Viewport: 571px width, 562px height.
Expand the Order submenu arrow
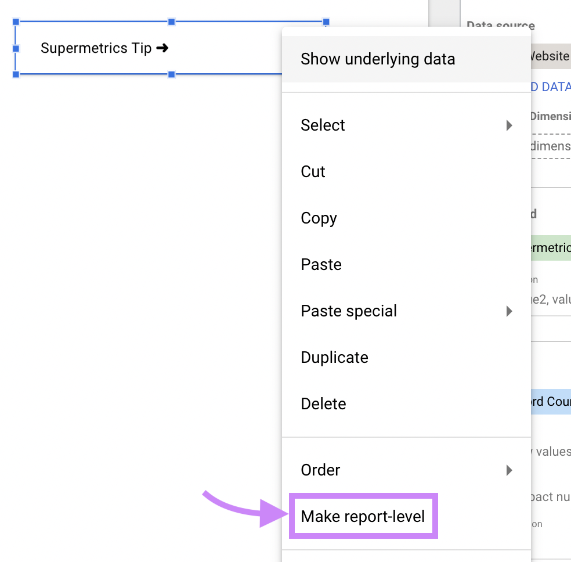click(509, 470)
